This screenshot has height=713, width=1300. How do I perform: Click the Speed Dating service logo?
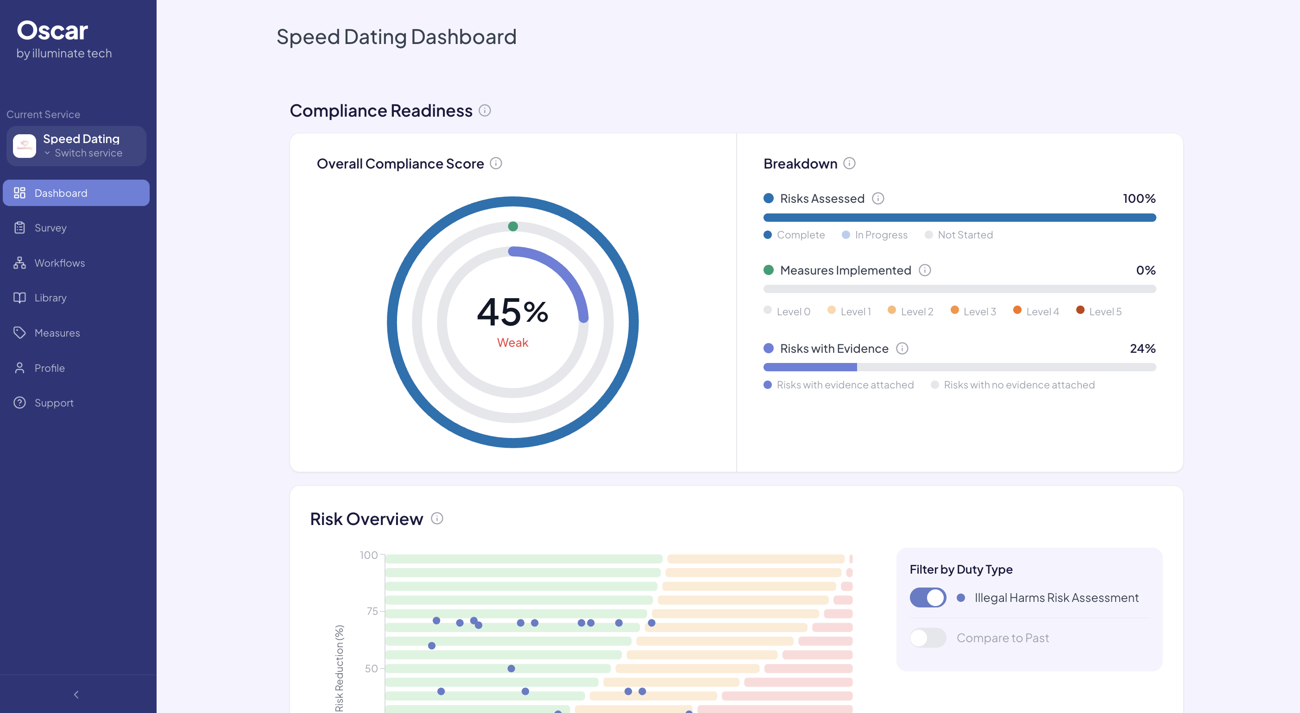click(x=24, y=146)
